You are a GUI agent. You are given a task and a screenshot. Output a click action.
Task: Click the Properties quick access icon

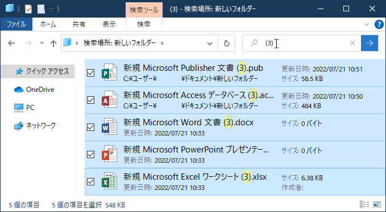pyautogui.click(x=28, y=9)
